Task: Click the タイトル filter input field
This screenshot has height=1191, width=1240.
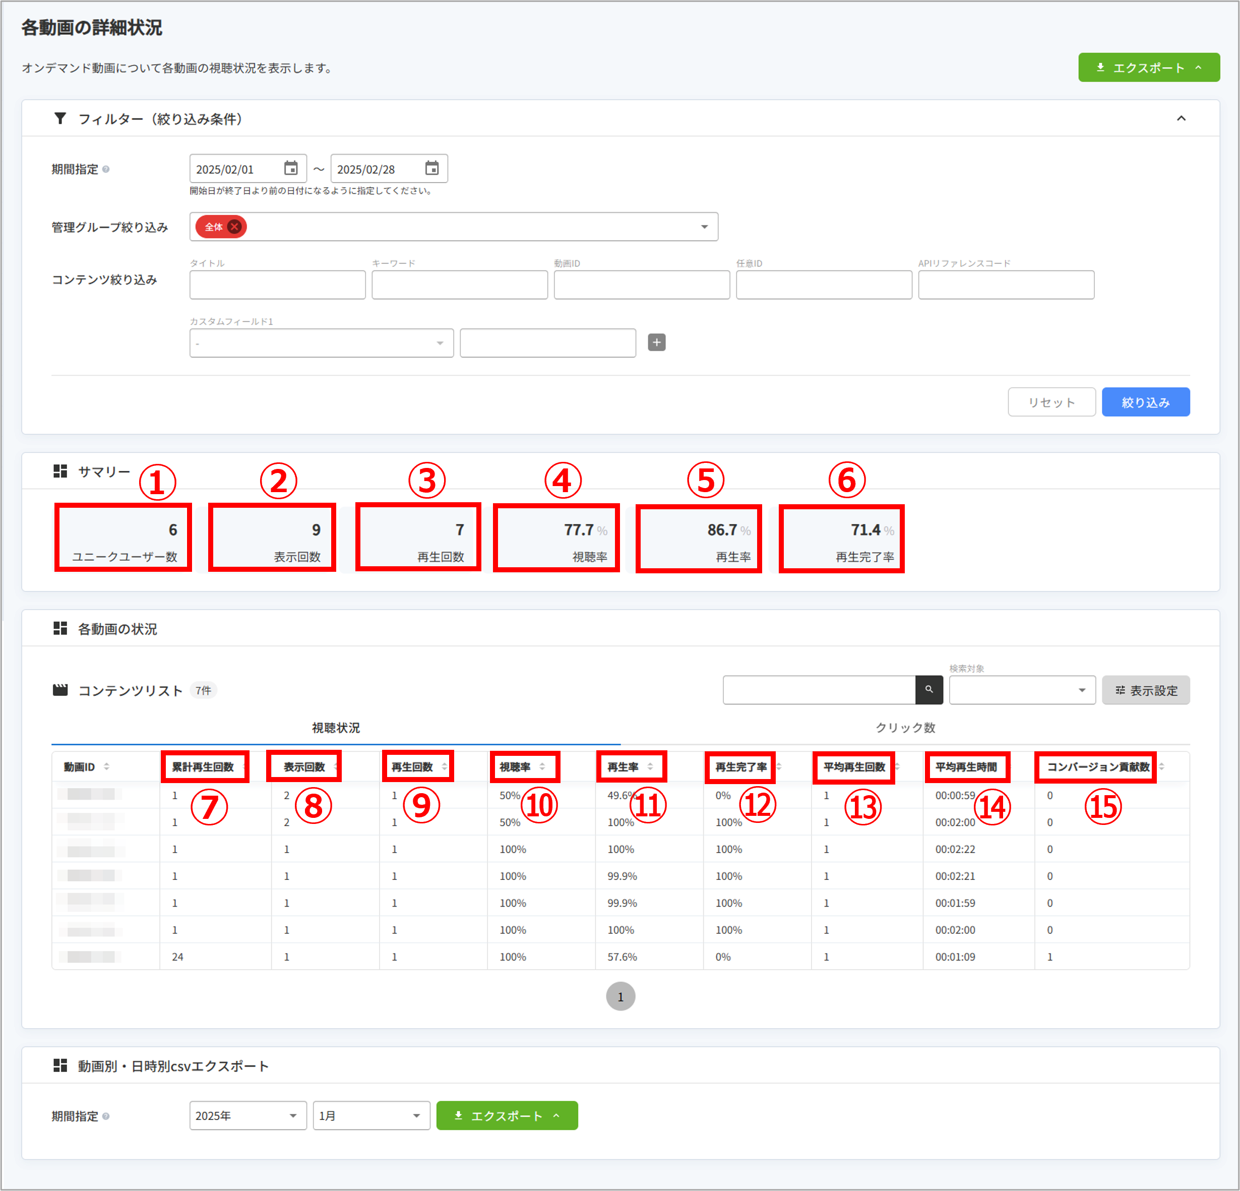Action: (x=277, y=285)
